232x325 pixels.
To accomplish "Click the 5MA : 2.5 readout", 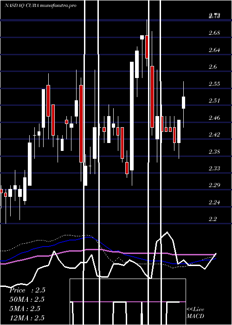I will point(25,308).
